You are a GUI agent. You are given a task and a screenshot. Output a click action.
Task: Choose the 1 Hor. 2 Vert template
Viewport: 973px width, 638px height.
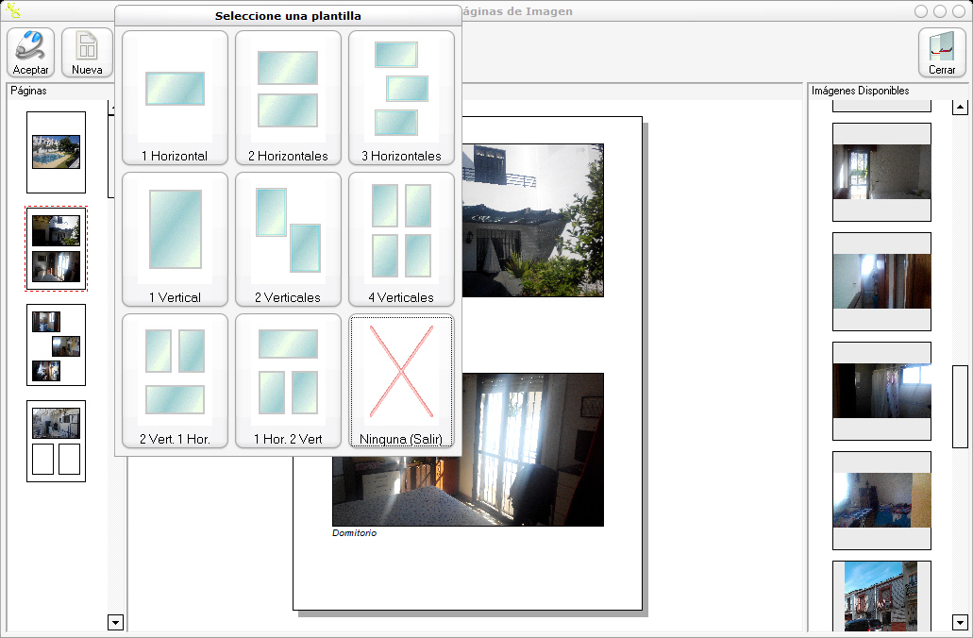click(288, 380)
